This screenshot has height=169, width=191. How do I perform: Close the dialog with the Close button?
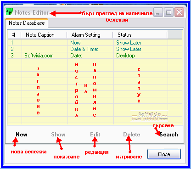click(x=164, y=154)
